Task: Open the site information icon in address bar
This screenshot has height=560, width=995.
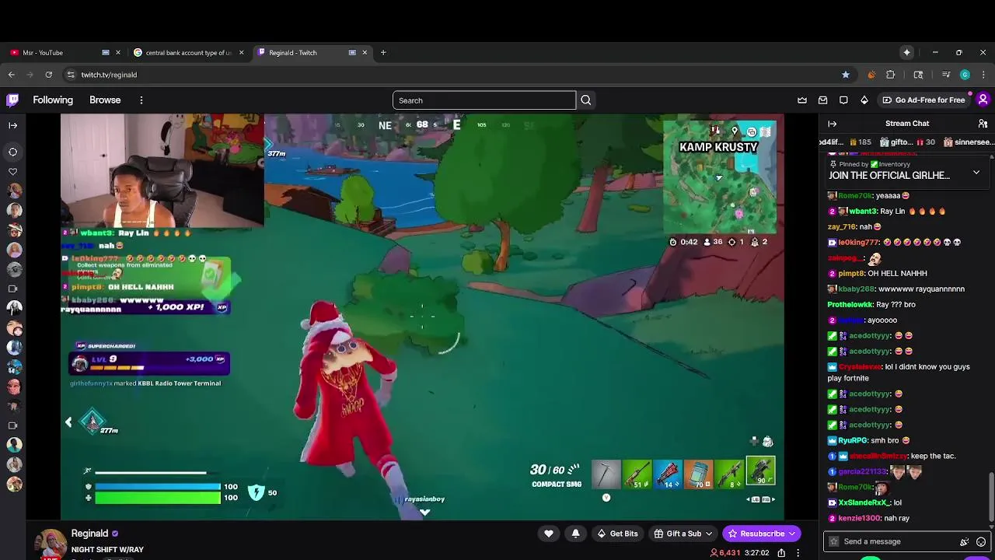Action: coord(71,75)
